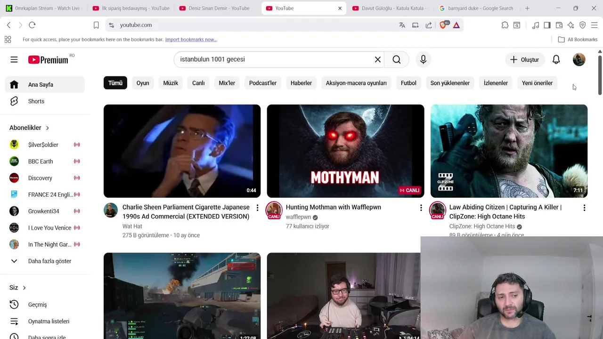Select the Müzik filter chip
Screen dimensions: 603x339
point(171,83)
